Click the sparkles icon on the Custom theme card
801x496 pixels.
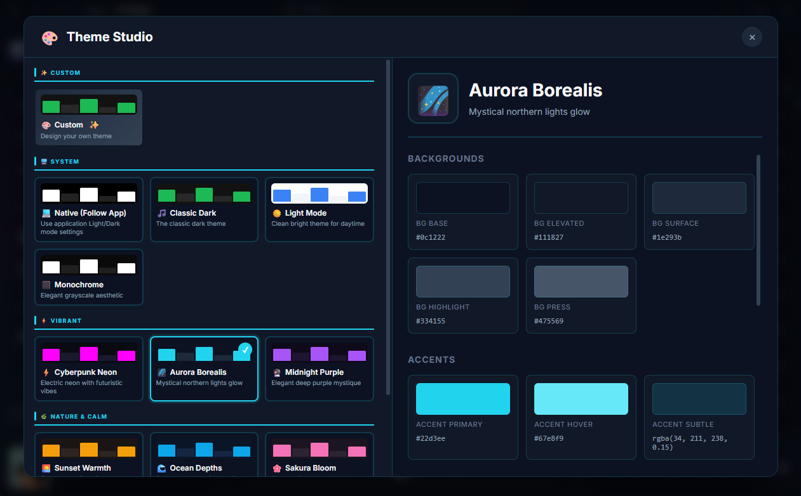coord(93,125)
